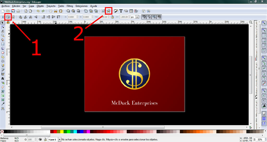Select the Paint bucket tool
Viewport: 267px width, 142px height.
[x=3, y=91]
